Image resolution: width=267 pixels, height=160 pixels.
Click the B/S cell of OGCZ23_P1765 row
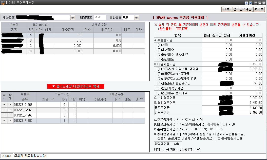click(x=65, y=115)
